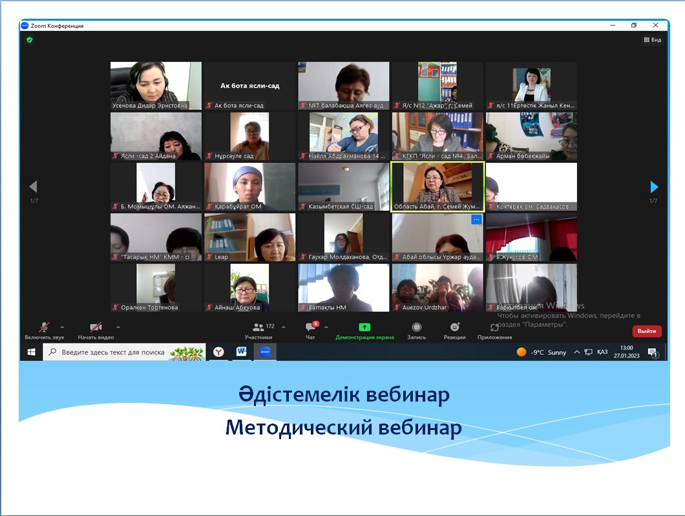This screenshot has width=685, height=516.
Task: Open Word from the taskbar
Action: pos(241,352)
